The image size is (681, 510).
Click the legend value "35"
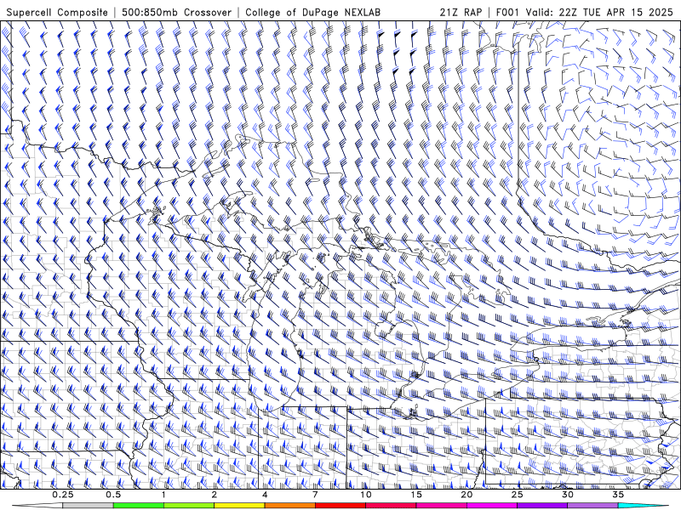point(618,495)
